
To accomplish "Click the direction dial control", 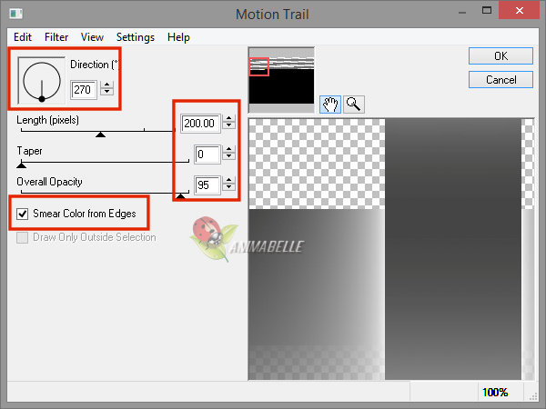I will coord(42,81).
